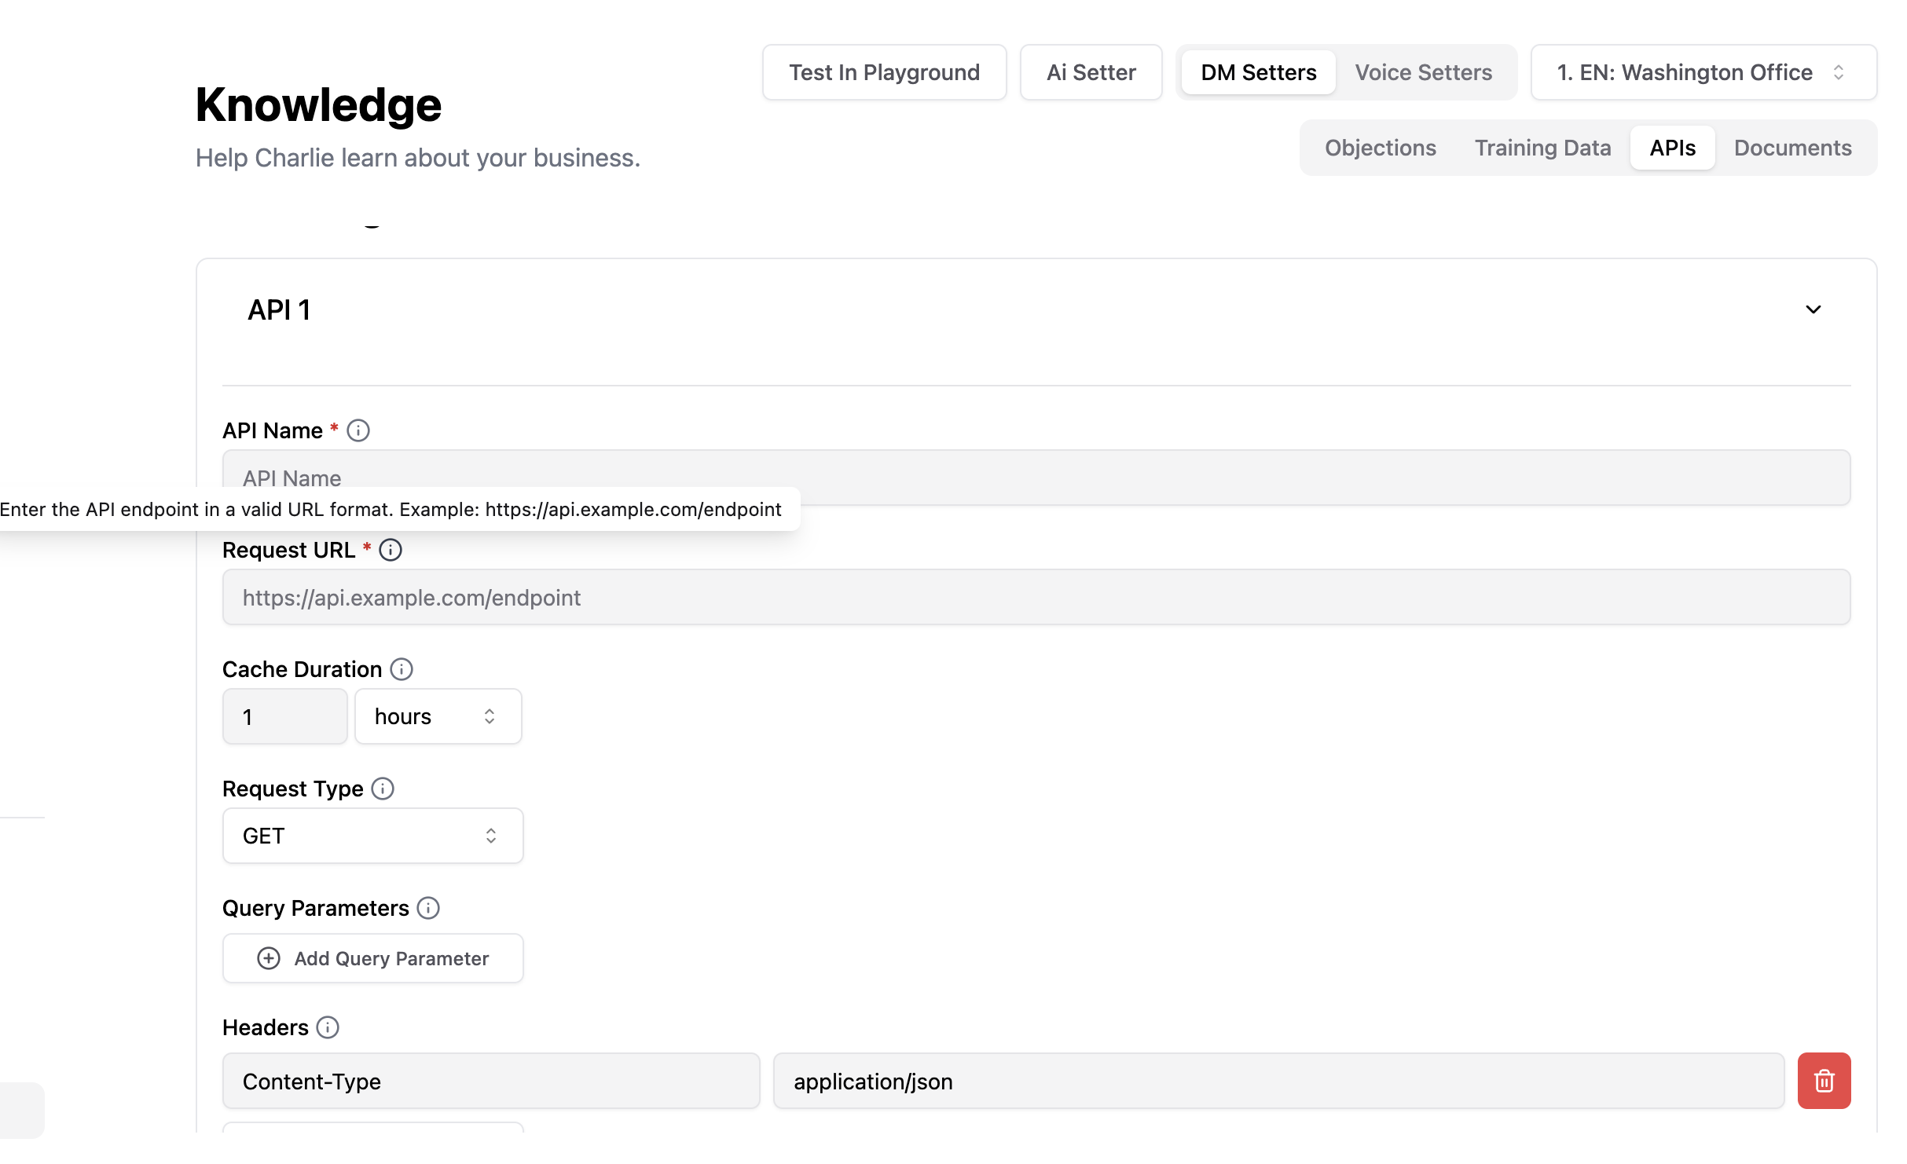Switch to the Documents tab

pyautogui.click(x=1792, y=148)
